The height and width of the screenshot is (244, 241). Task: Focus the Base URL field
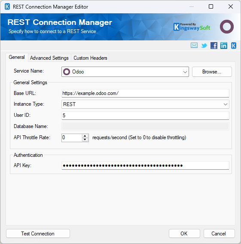click(x=145, y=93)
